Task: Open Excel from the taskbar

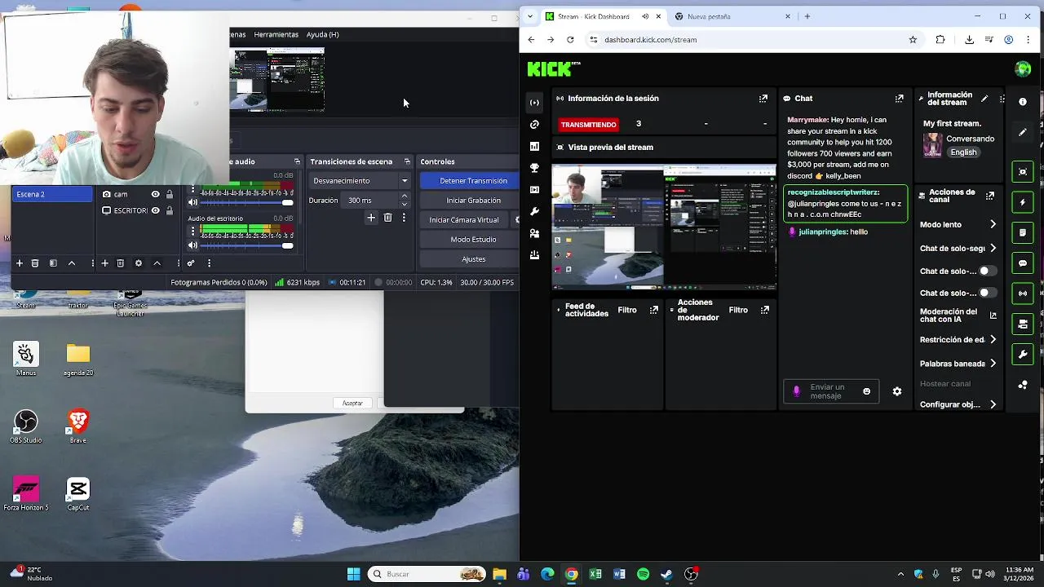Action: tap(595, 574)
